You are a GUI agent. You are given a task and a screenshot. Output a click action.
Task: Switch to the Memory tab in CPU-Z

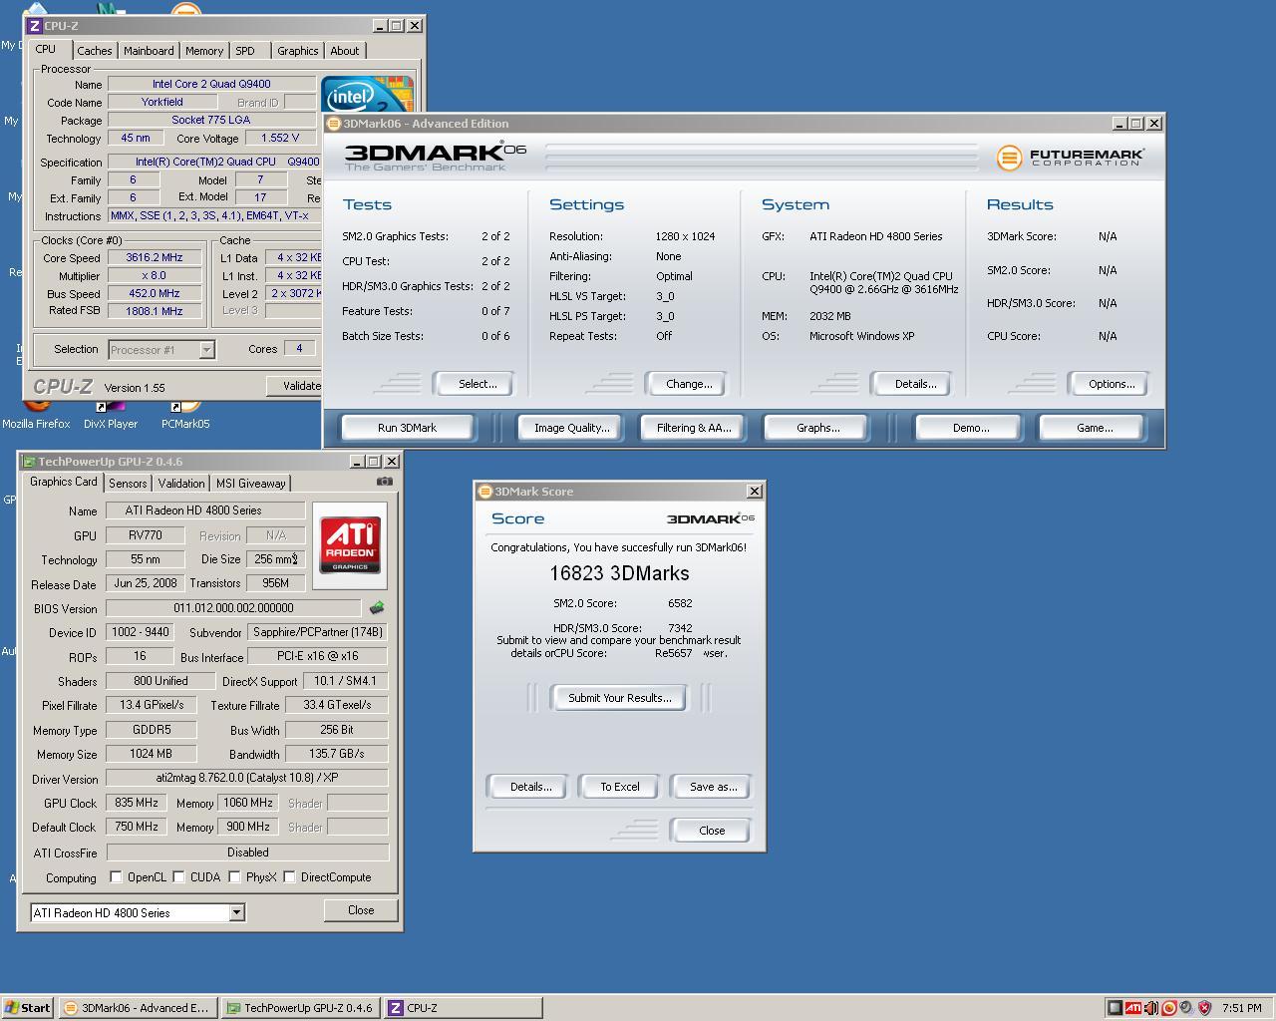pos(204,51)
